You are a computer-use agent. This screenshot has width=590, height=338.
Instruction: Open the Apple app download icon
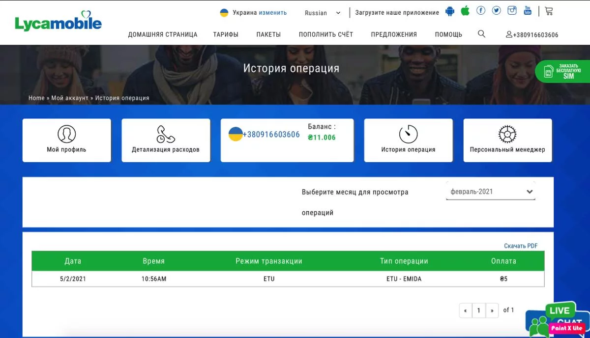[x=465, y=11]
